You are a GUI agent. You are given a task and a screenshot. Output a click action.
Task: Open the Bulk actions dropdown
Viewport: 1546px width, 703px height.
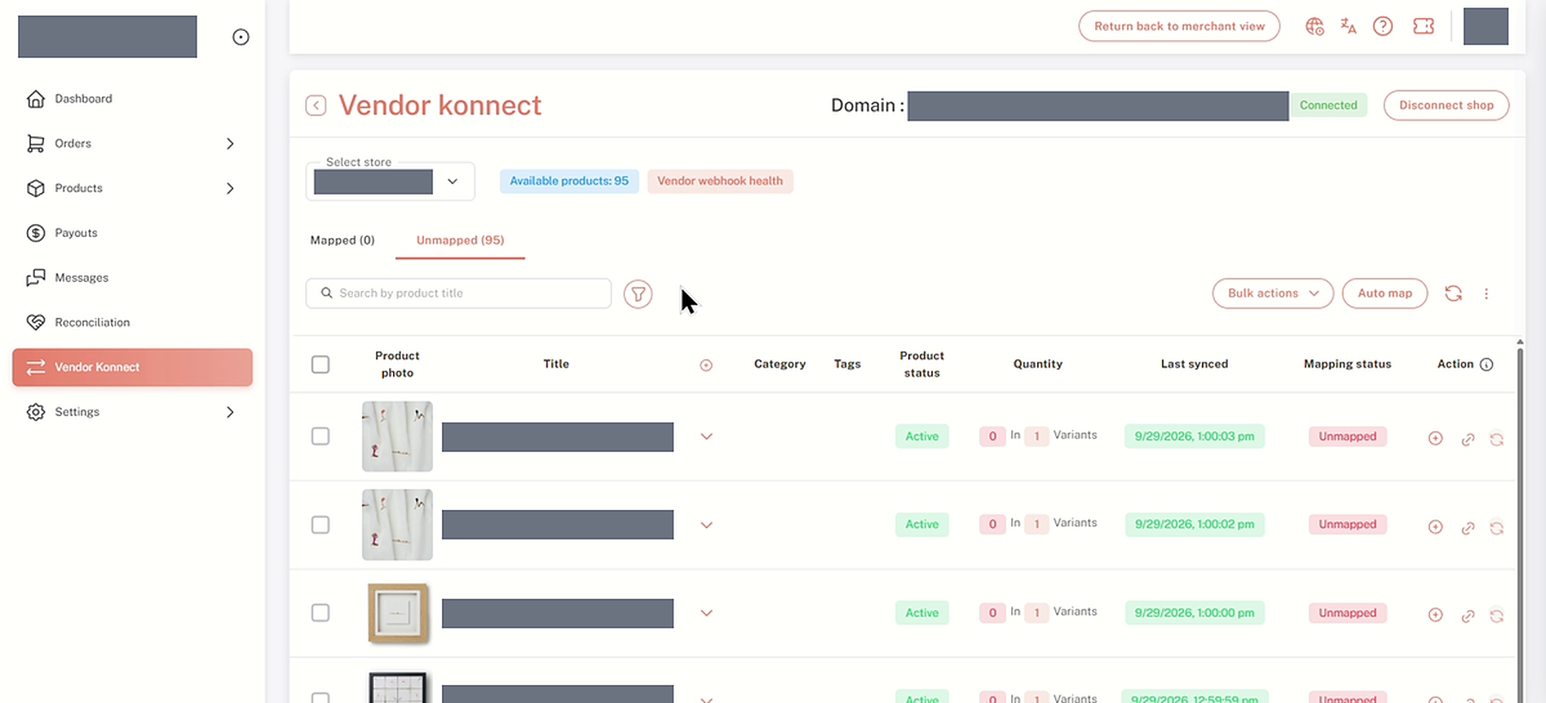(1273, 293)
